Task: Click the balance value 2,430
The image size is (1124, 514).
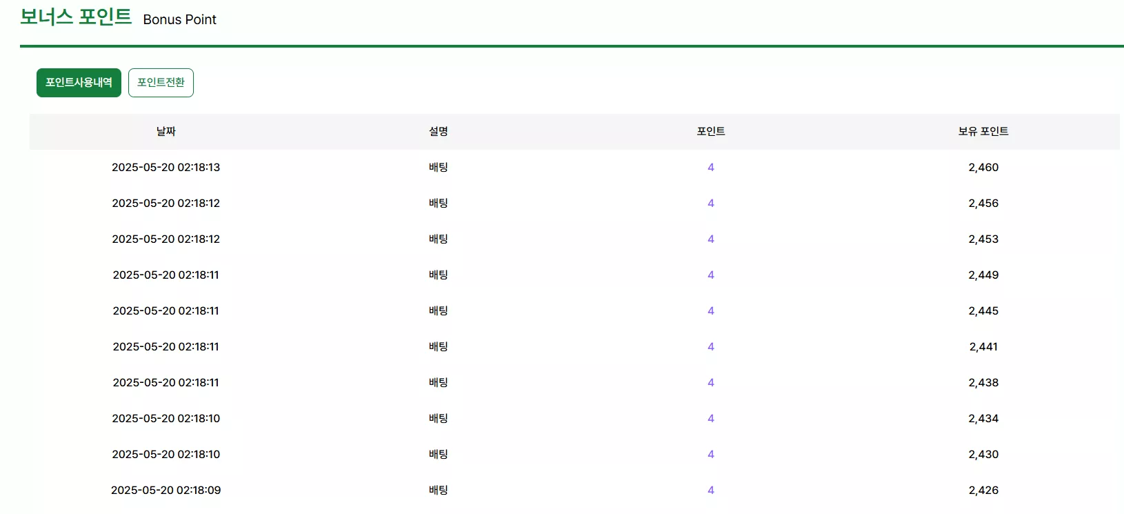Action: (983, 454)
